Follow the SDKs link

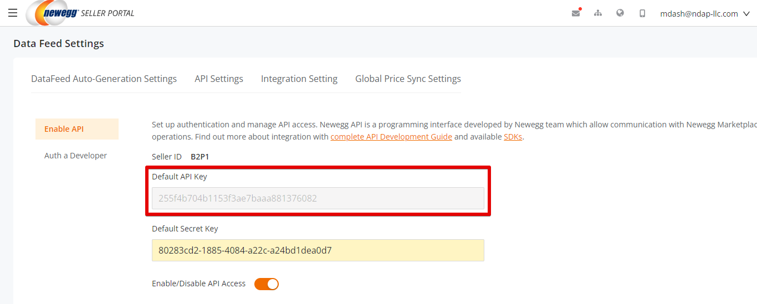[x=513, y=137]
